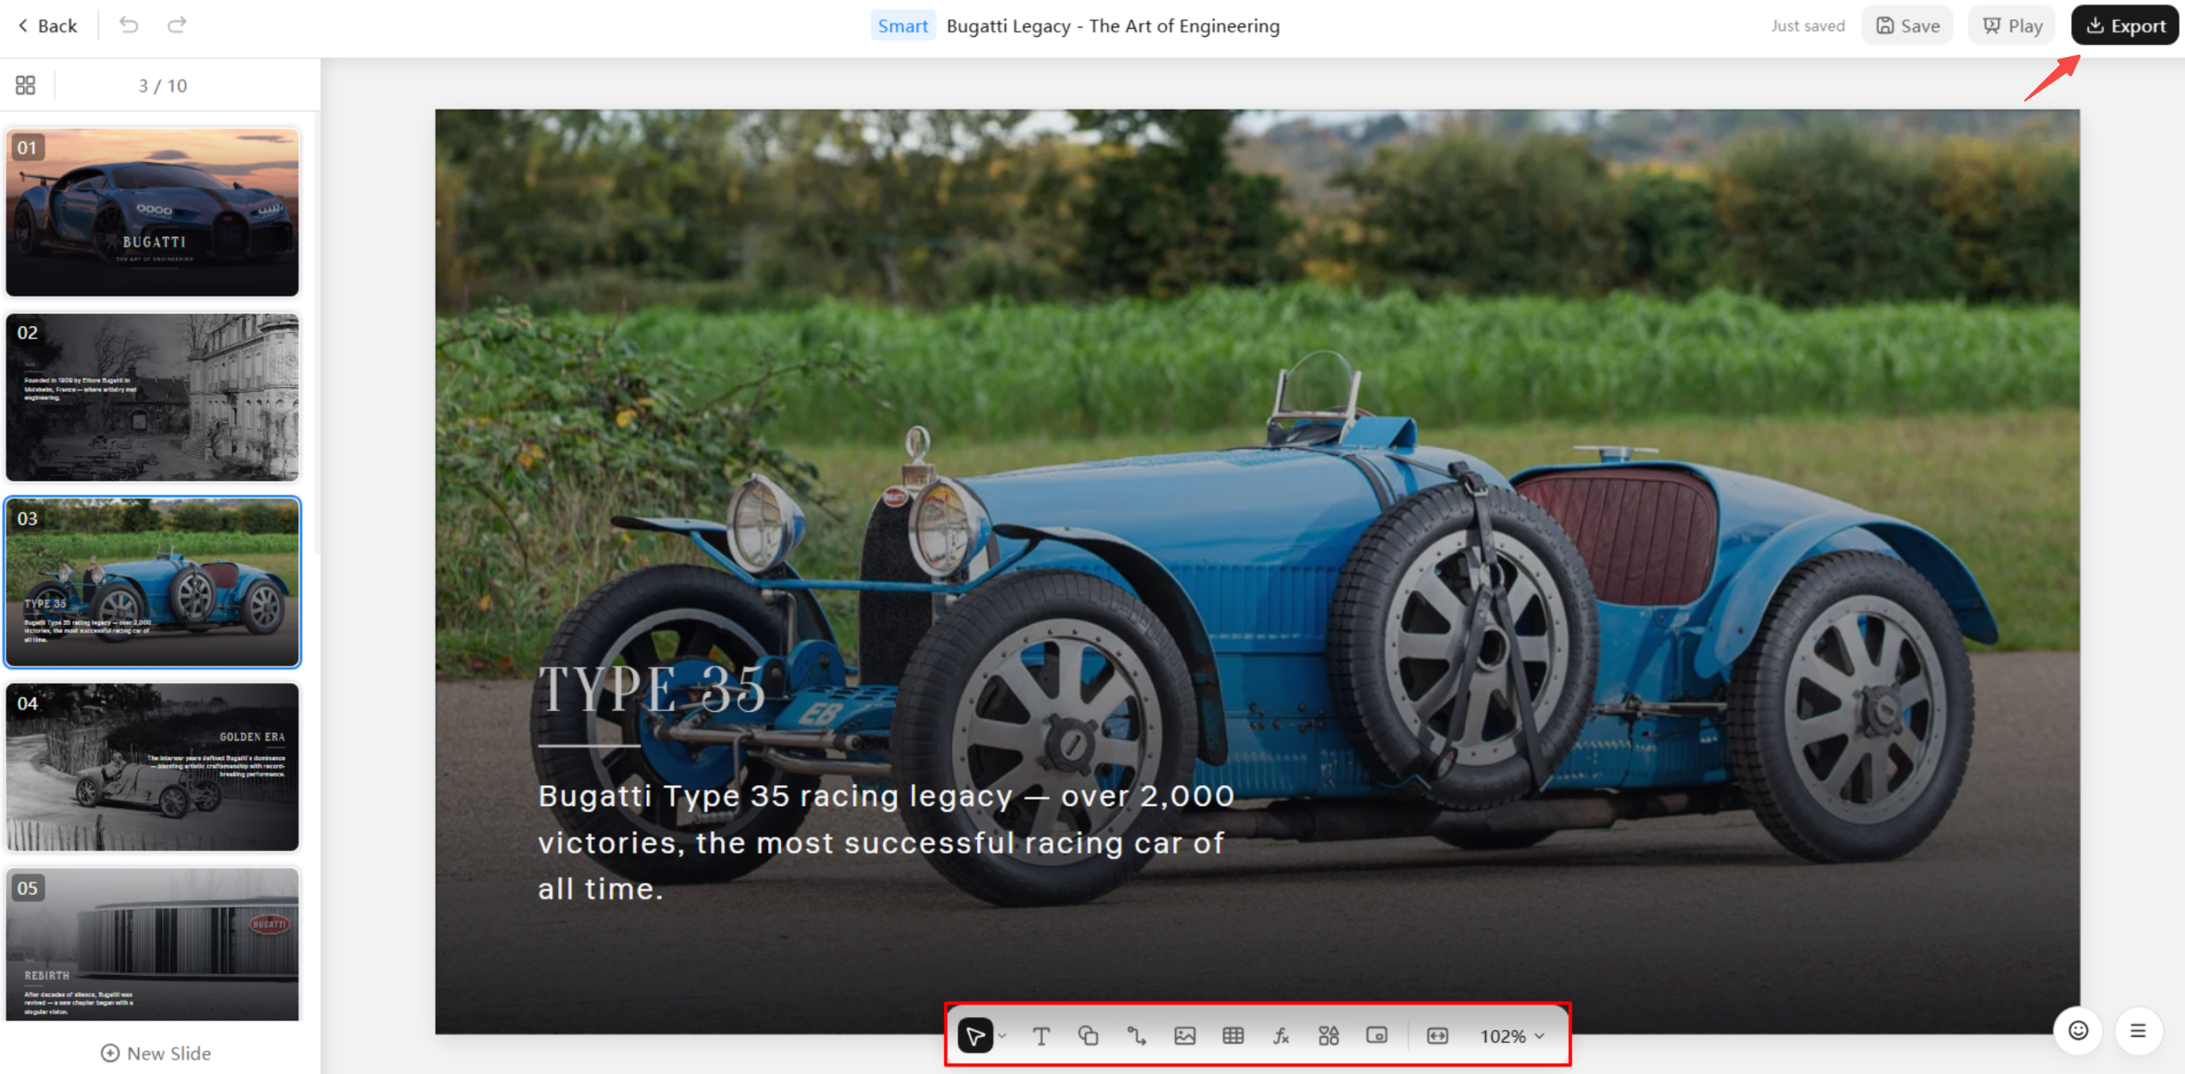This screenshot has width=2185, height=1074.
Task: Play the slideshow
Action: tap(2012, 26)
